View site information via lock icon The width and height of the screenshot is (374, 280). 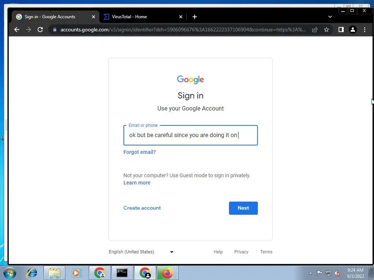coord(55,30)
